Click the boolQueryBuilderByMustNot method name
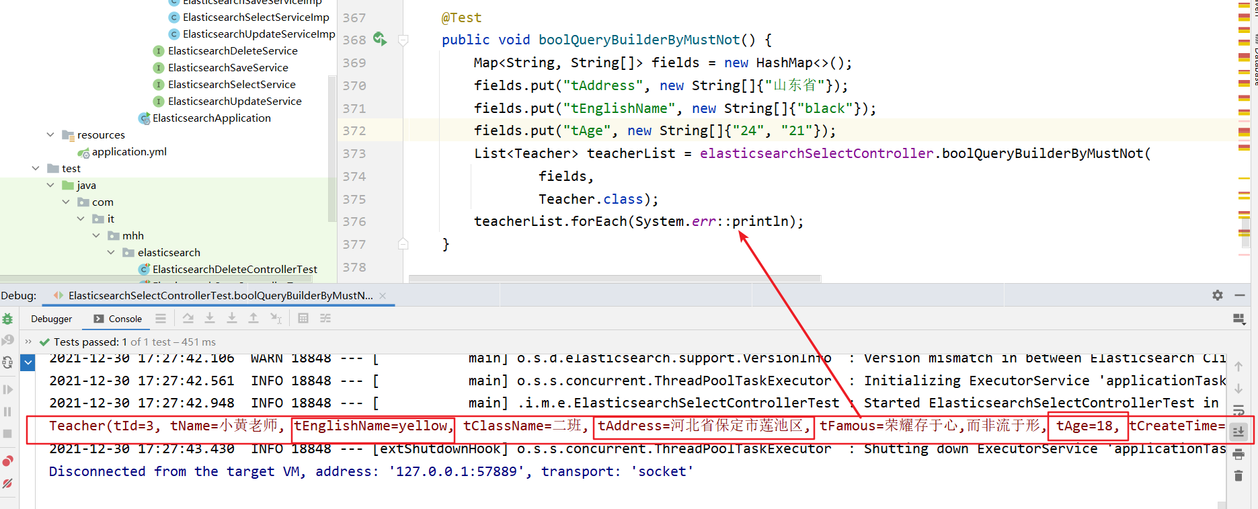This screenshot has width=1258, height=509. click(x=639, y=40)
